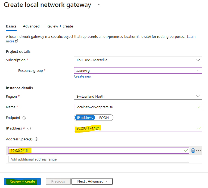Click into the Name field localnetworkonpremise

[138, 107]
